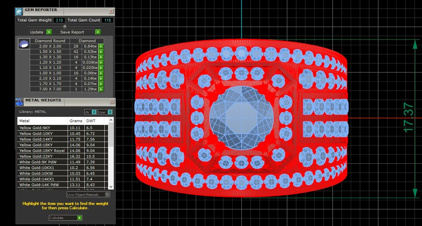Image resolution: width=422 pixels, height=226 pixels.
Task: Close the Metal Weights panel
Action: click(x=111, y=102)
